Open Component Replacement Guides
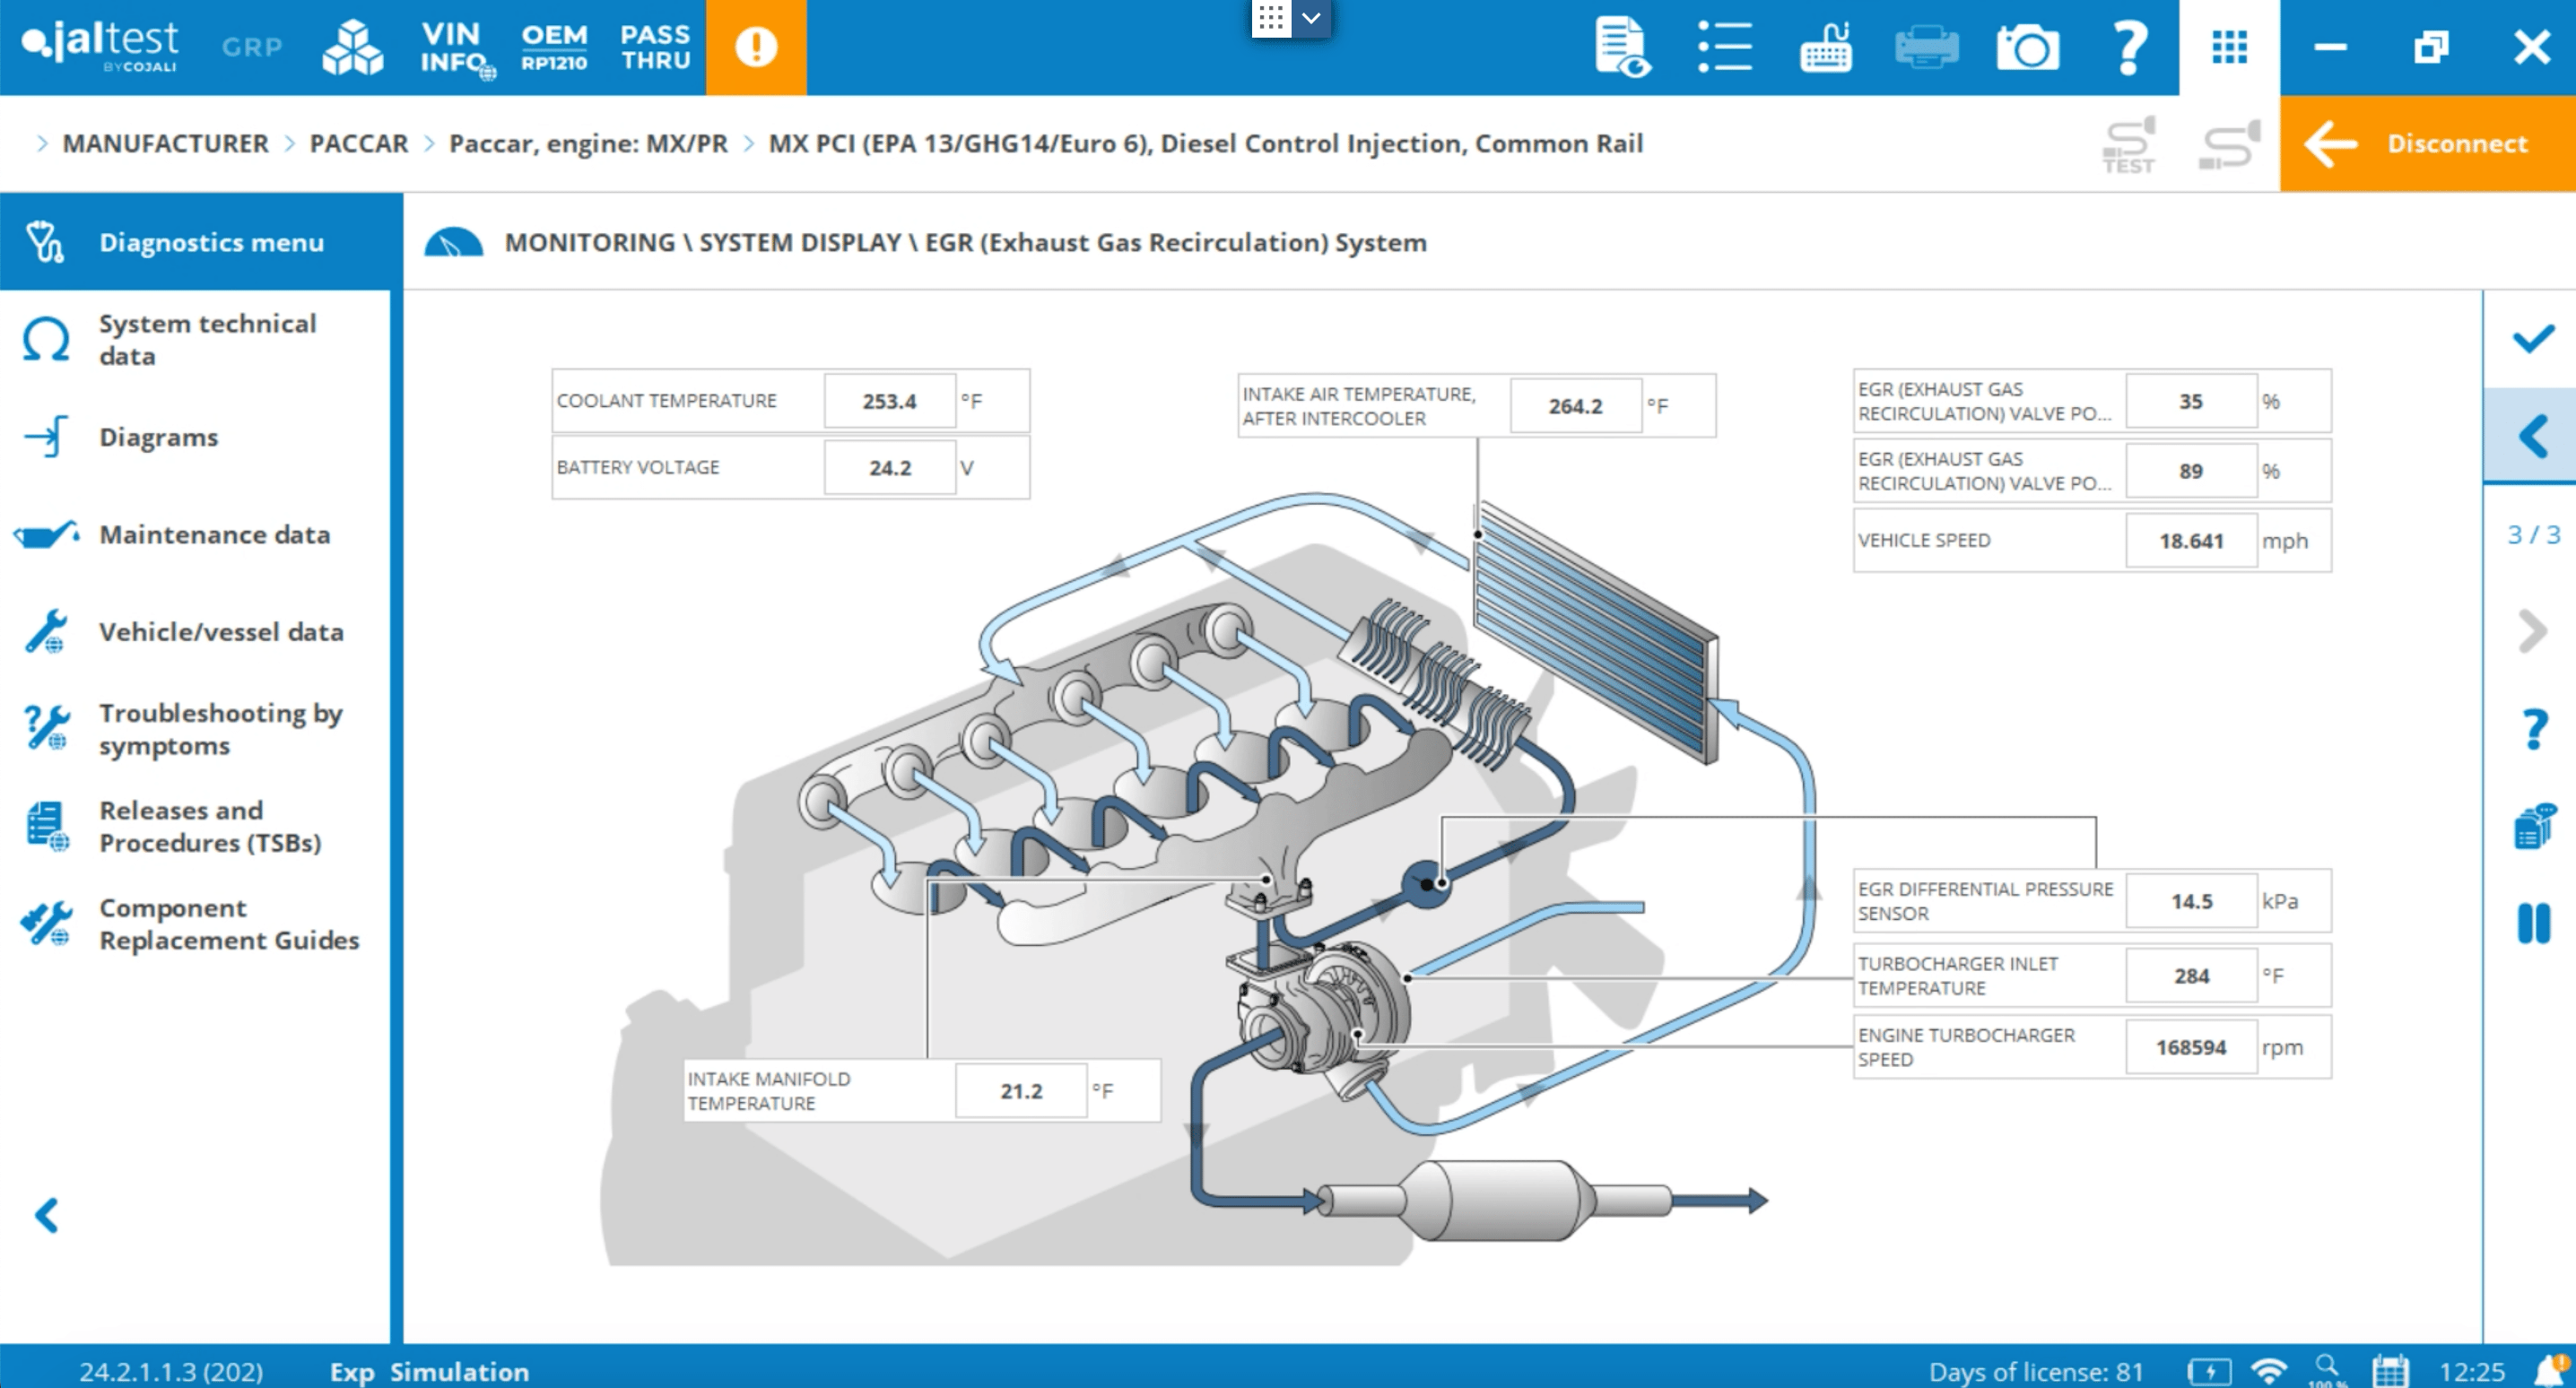Viewport: 2576px width, 1388px height. tap(228, 924)
